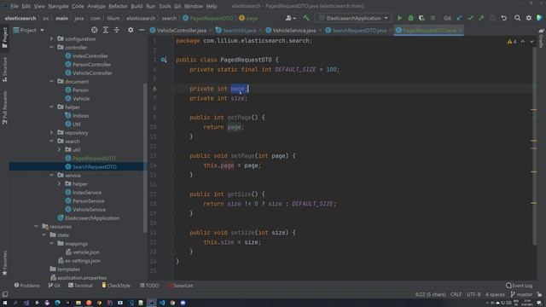Screen dimensions: 546x307
Task: Toggle tool window bars icon at bottom-left
Action: click(5, 294)
